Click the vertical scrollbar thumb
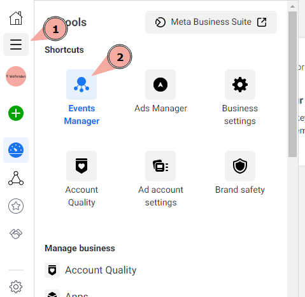This screenshot has width=305, height=297. 292,84
